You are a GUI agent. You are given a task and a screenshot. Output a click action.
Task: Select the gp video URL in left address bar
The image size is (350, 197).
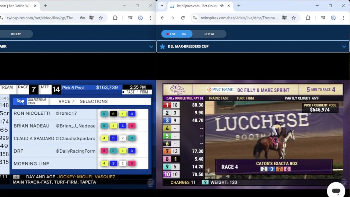pos(42,18)
